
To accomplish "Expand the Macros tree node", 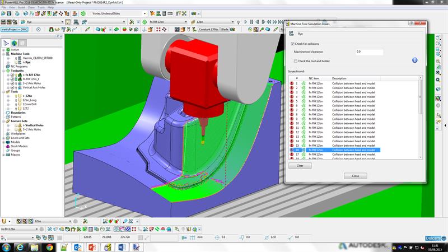I will point(4,155).
